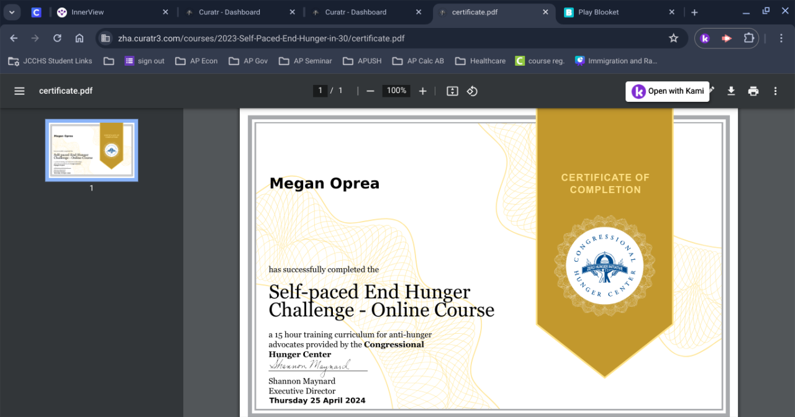Click Open with Kami button
The width and height of the screenshot is (795, 417).
668,91
